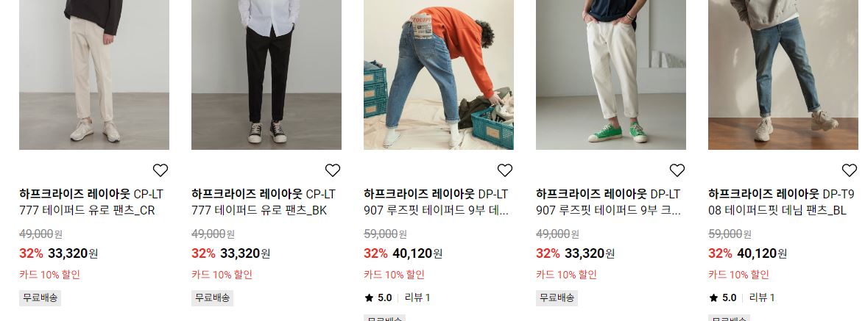Open the cream pants product photo
Image resolution: width=865 pixels, height=321 pixels.
(x=94, y=74)
